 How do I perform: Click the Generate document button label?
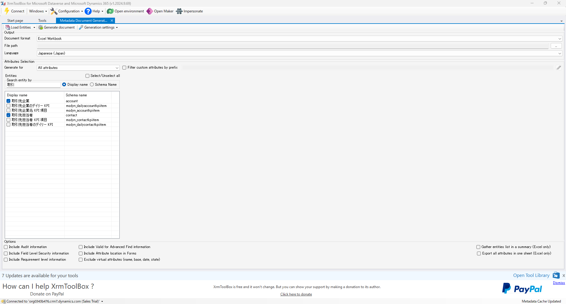[59, 27]
